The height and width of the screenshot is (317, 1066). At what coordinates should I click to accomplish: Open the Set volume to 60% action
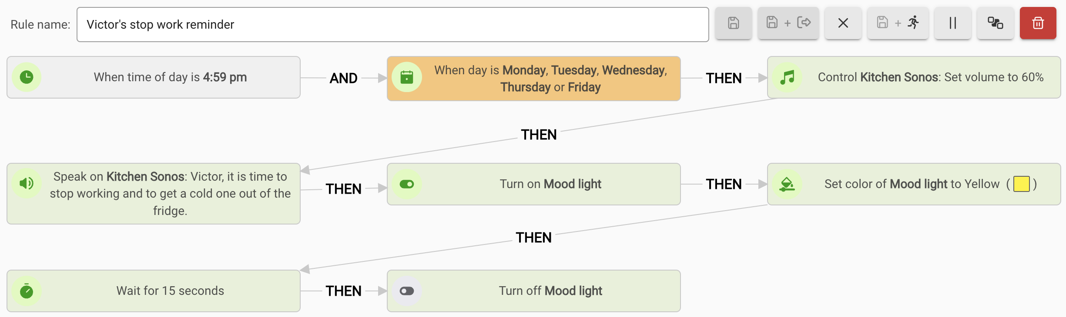tap(930, 77)
